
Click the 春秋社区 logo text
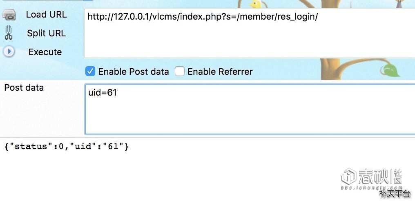pos(381,176)
